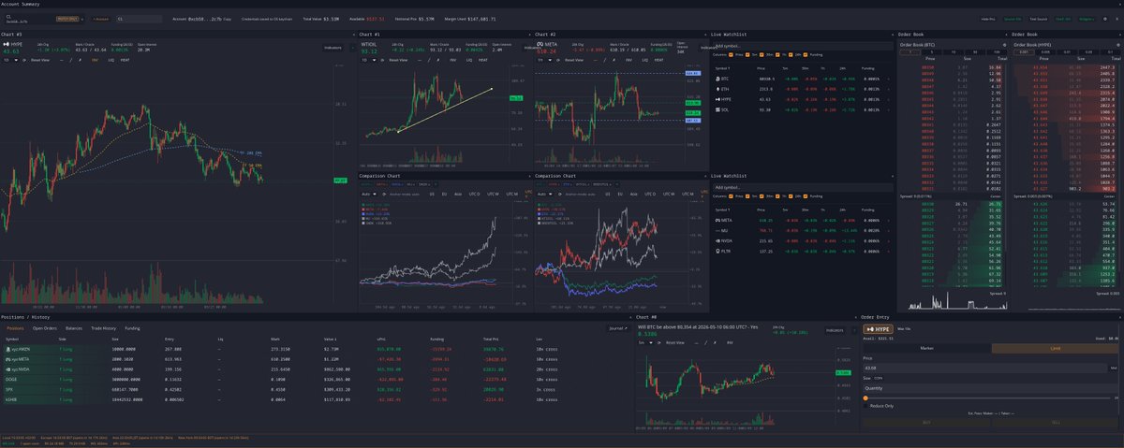Enable Reduce Only in Order Entry
The image size is (1124, 448).
[866, 406]
